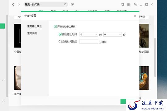
Task: Open the skin shirt icon
Action: [122, 4]
